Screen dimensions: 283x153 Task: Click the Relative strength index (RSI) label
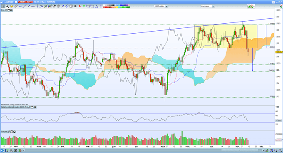(x=15, y=107)
